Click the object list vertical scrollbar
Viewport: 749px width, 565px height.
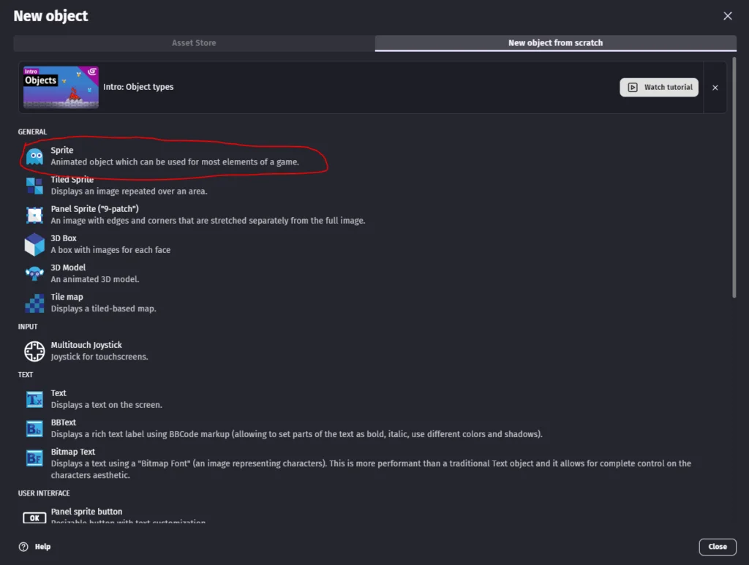pos(734,175)
